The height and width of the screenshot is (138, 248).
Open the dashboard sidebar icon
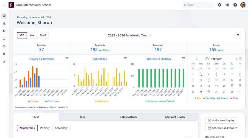(4, 16)
